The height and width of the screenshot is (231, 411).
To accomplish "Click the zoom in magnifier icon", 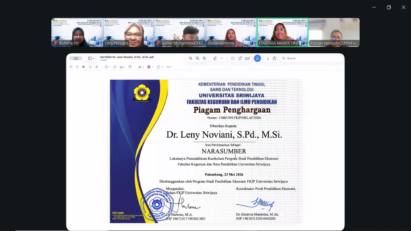I will point(204,58).
